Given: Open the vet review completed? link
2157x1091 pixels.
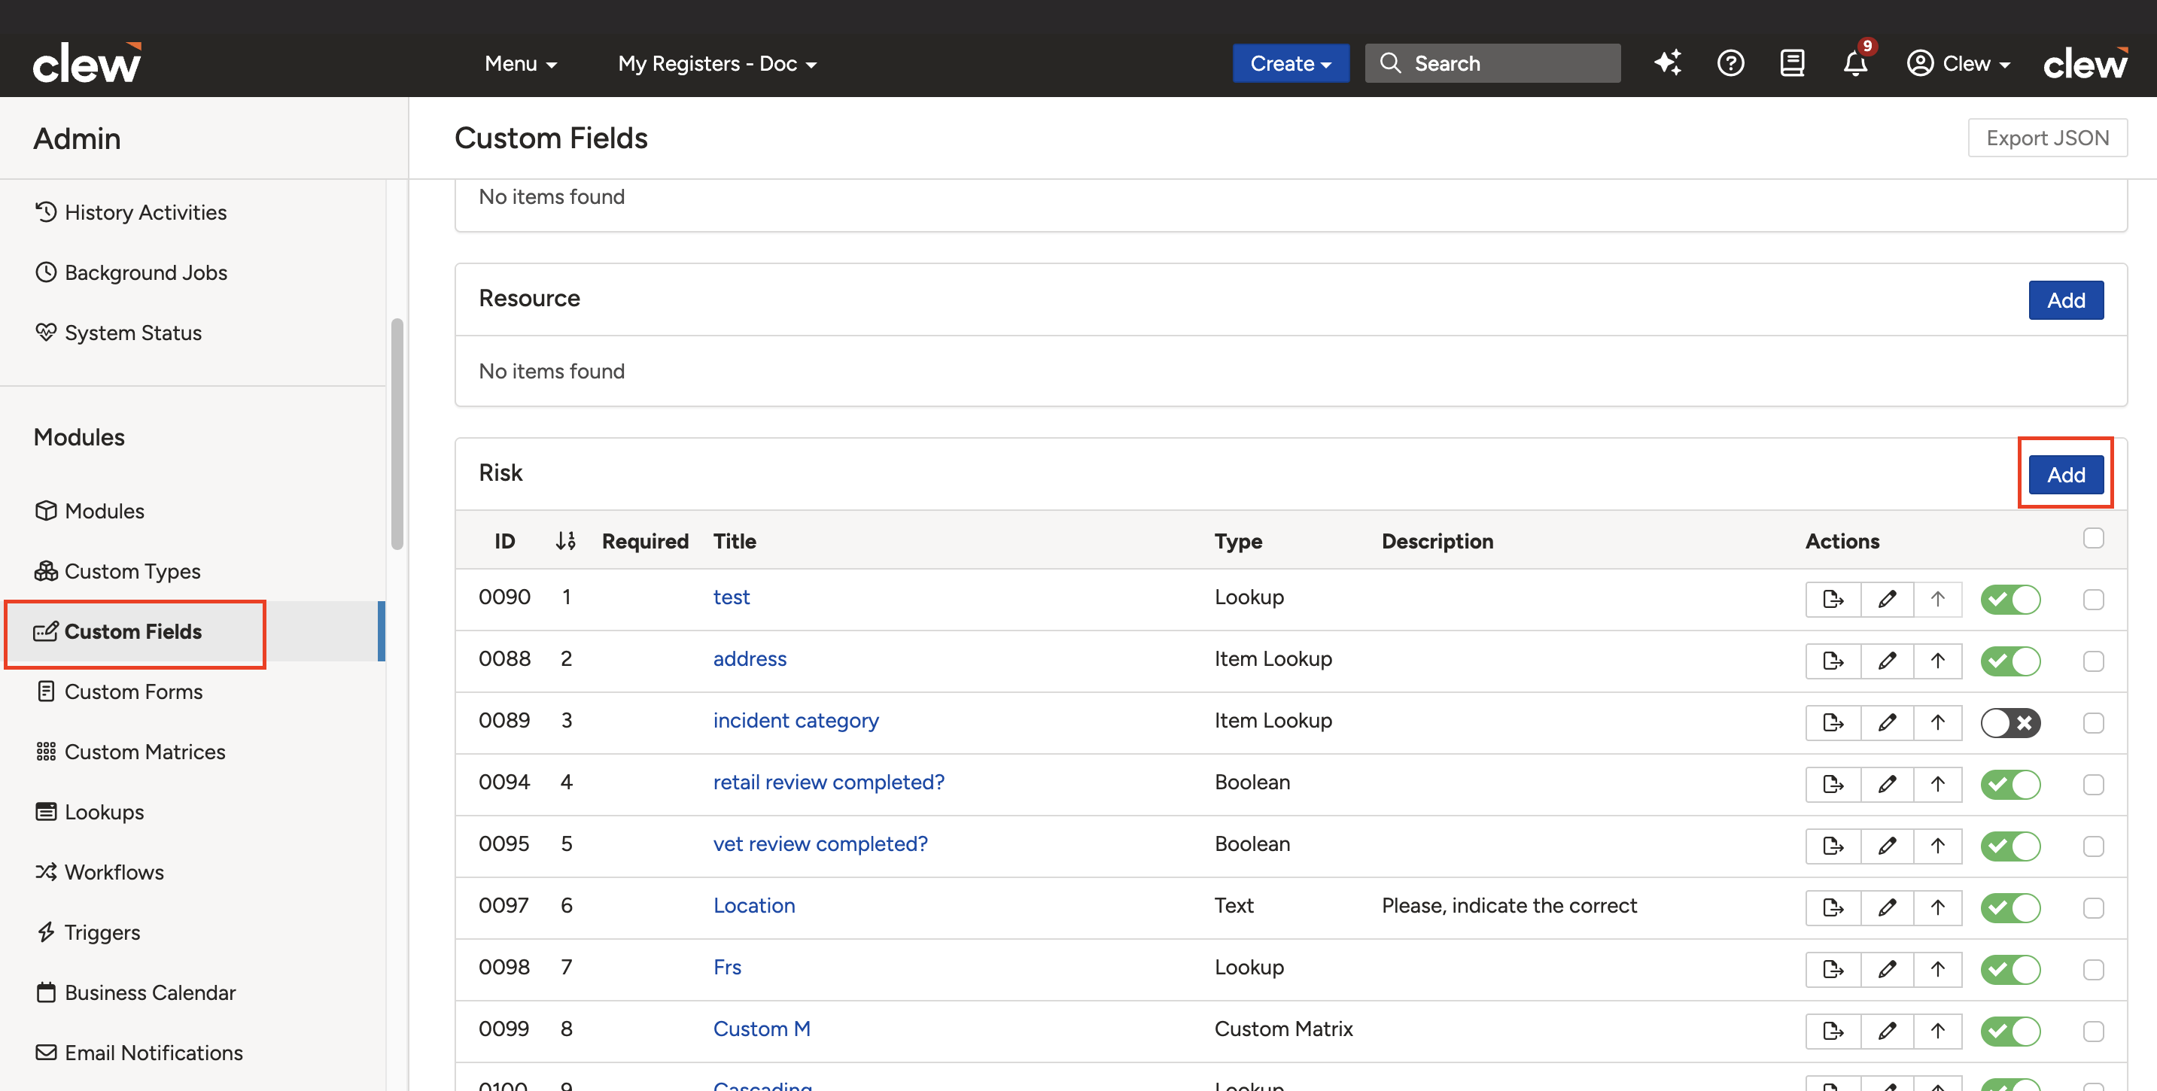Looking at the screenshot, I should [820, 844].
